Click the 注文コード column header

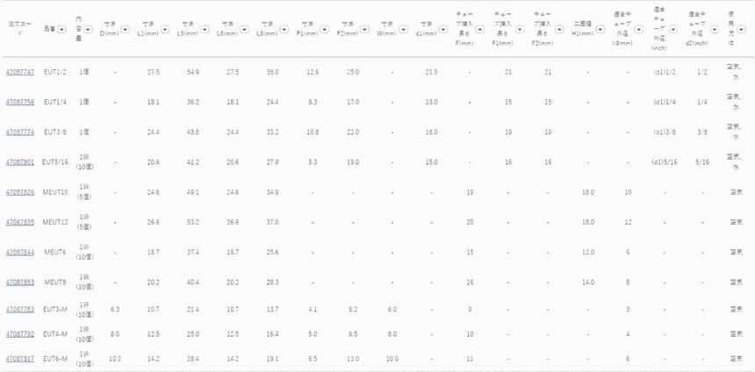pos(19,29)
